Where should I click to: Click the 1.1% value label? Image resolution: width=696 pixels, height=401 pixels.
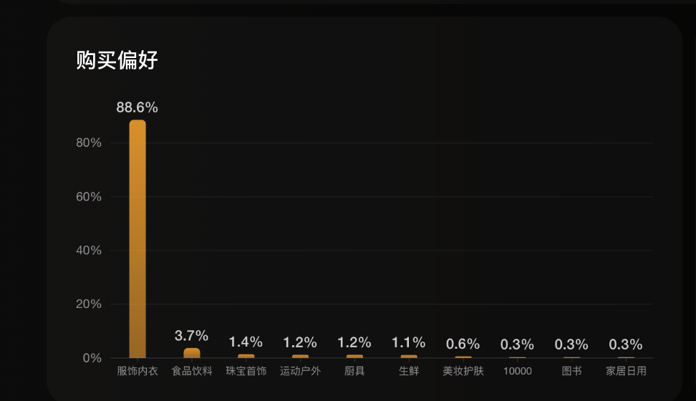pyautogui.click(x=409, y=342)
